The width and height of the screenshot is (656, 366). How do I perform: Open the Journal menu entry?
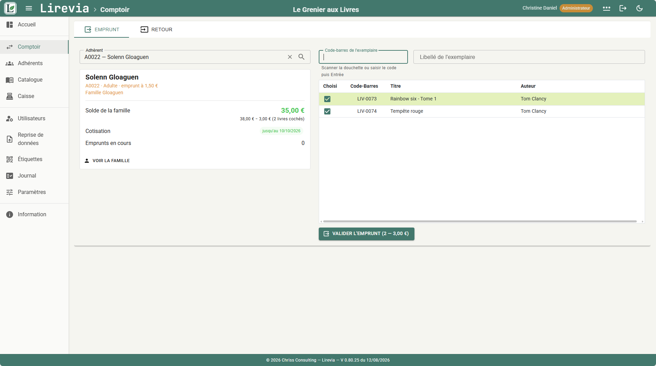pos(34,176)
